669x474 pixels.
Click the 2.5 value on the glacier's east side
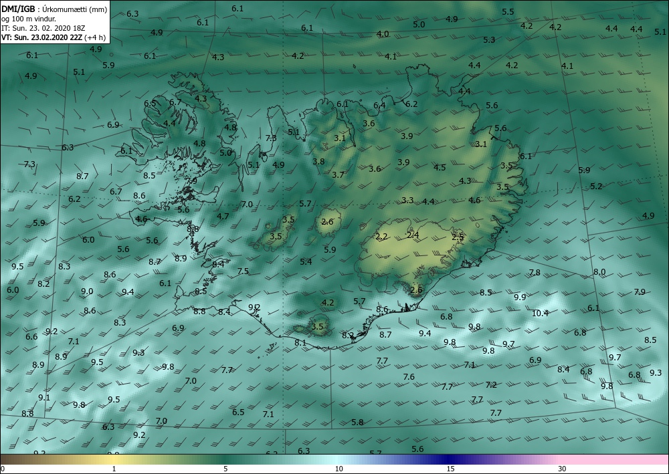pyautogui.click(x=458, y=237)
